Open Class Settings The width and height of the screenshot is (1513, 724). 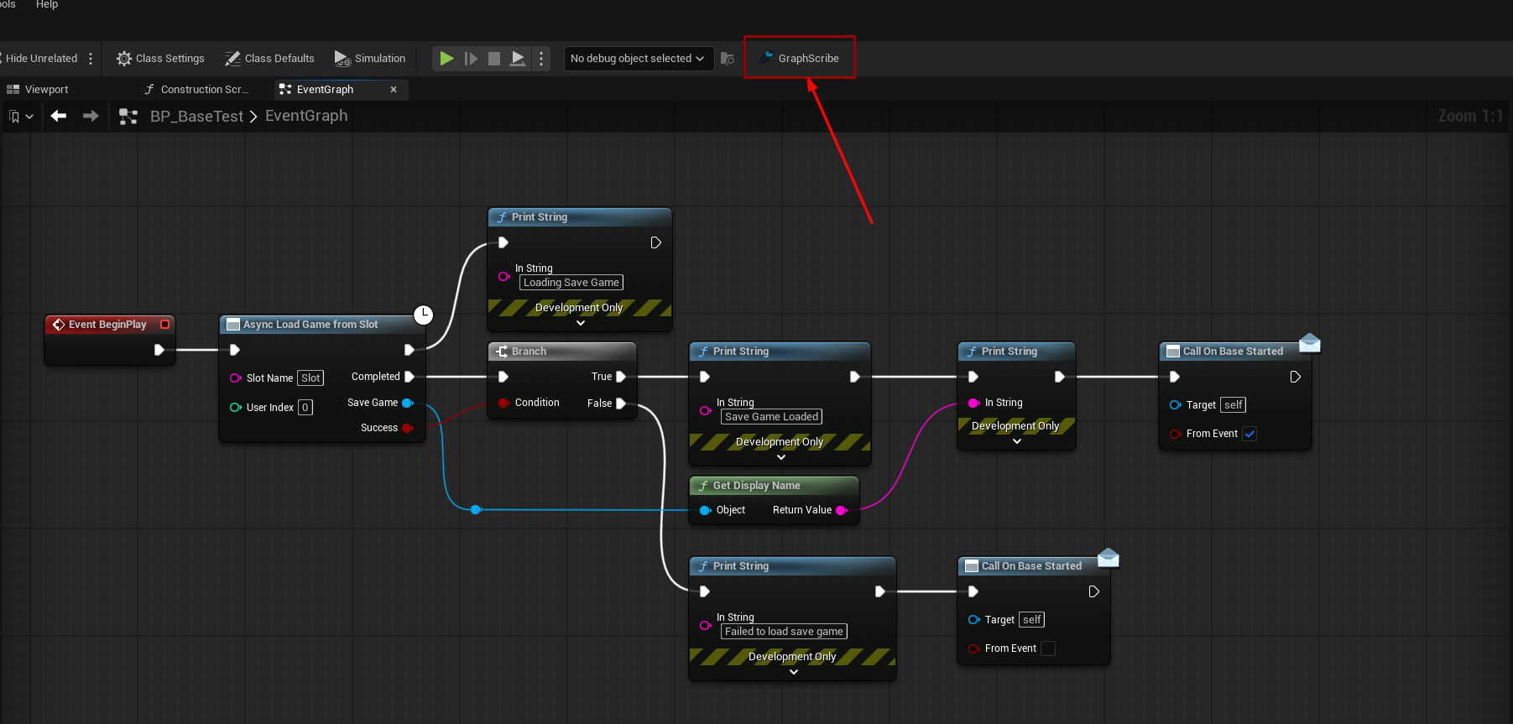click(x=160, y=58)
